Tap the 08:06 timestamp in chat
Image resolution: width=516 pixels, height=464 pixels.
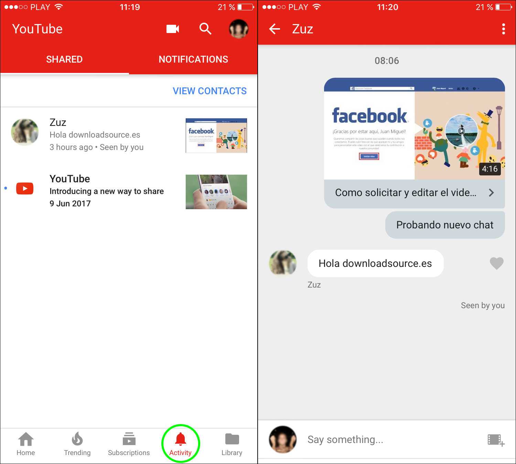(x=387, y=61)
